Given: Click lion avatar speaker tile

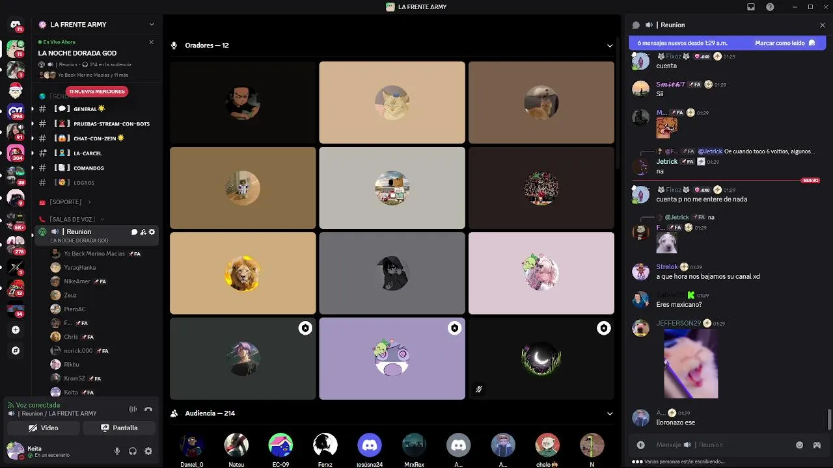Looking at the screenshot, I should [243, 273].
